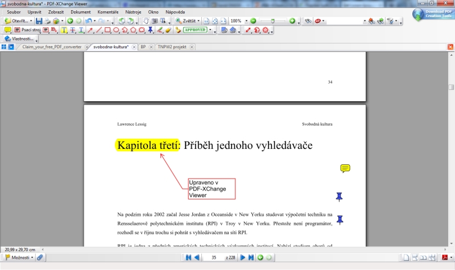
Task: Click the zoom slider handle
Action: coord(272,21)
